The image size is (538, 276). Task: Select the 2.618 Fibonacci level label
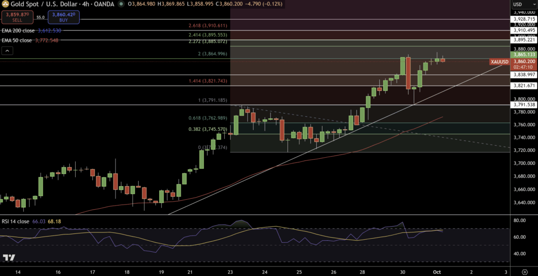[x=206, y=25]
